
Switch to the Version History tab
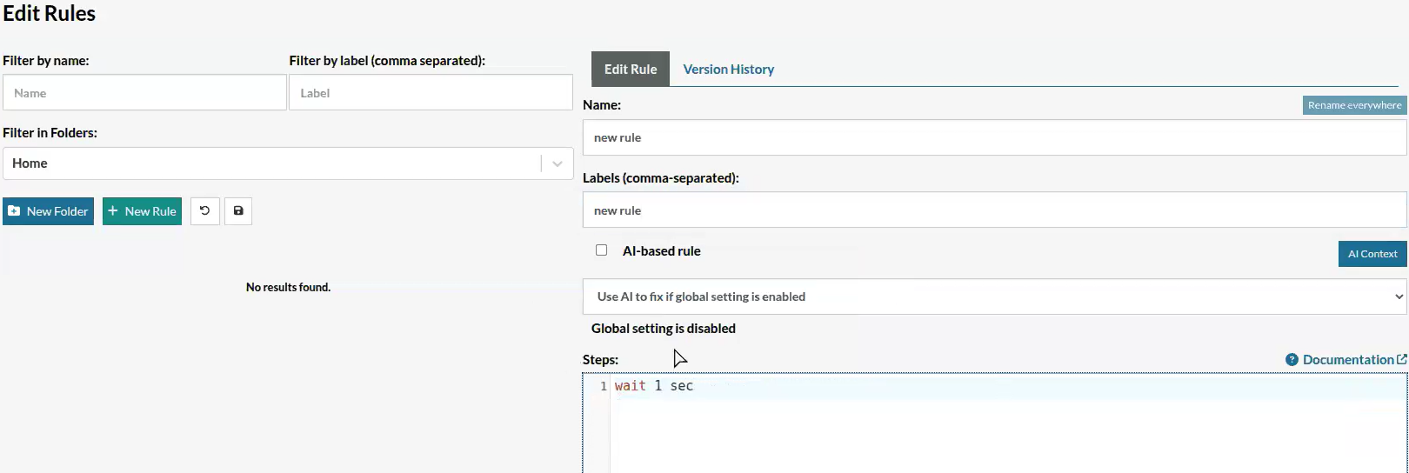coord(728,69)
